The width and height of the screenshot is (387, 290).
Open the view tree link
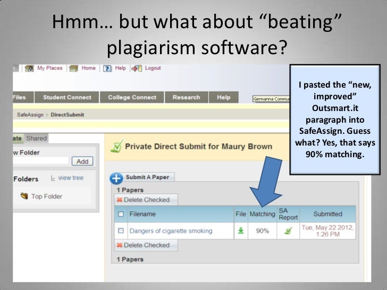click(71, 178)
